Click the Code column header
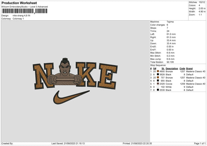 [182, 69]
